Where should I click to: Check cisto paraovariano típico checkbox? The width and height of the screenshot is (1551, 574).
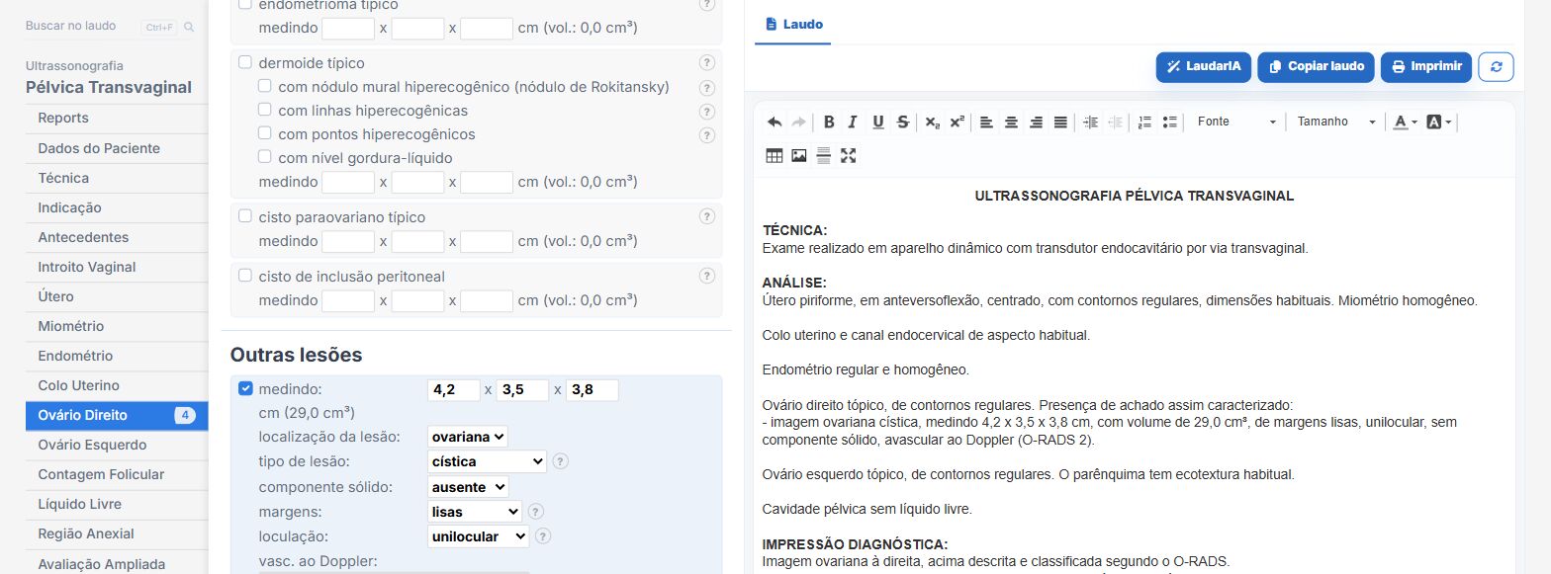tap(245, 216)
